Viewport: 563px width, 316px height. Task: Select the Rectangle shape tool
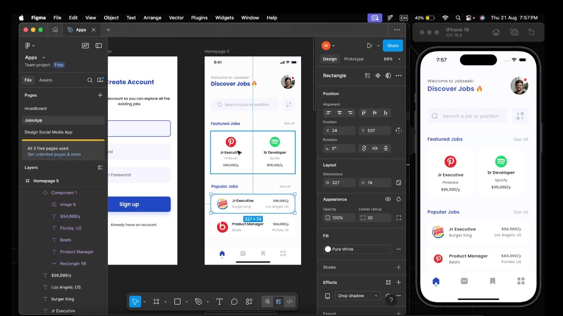177,302
